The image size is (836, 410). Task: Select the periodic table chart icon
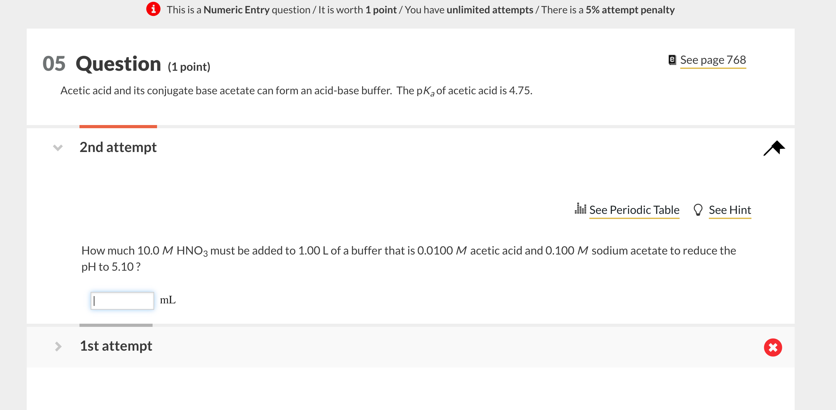click(x=581, y=209)
